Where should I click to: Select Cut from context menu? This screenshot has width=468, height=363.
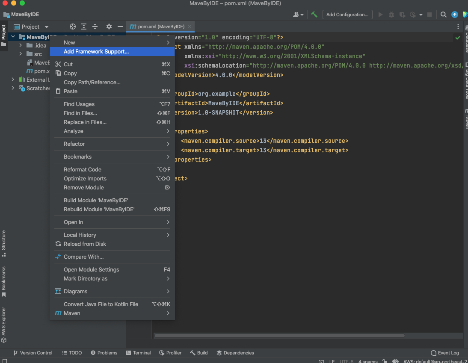tap(112, 65)
